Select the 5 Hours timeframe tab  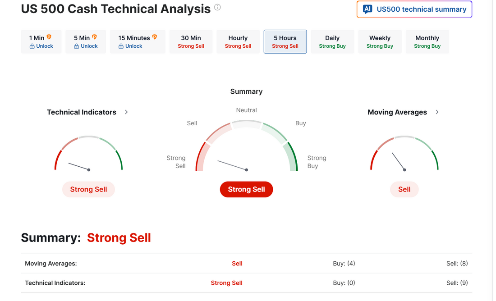[285, 41]
